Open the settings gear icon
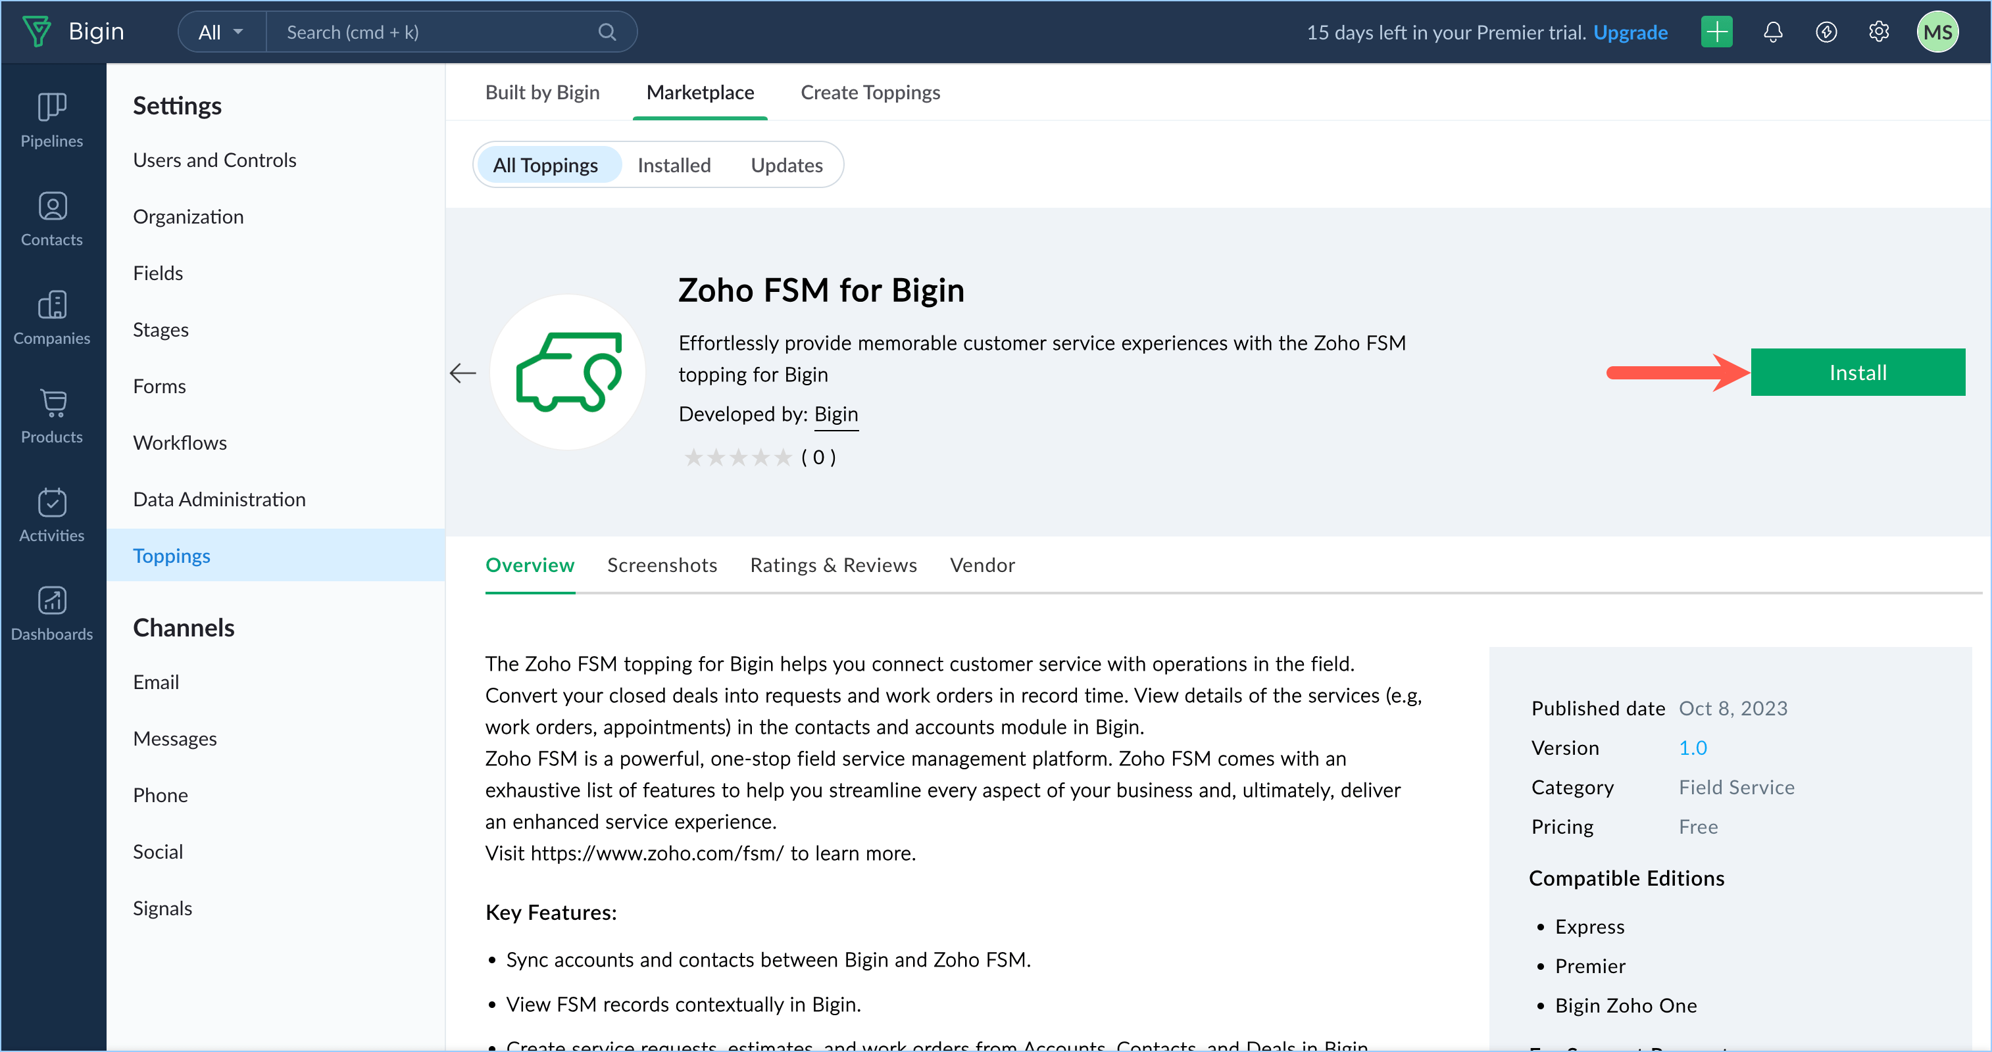 coord(1878,32)
